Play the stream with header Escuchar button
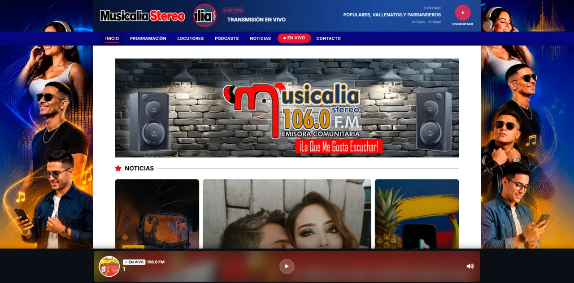The image size is (574, 283). 463,13
